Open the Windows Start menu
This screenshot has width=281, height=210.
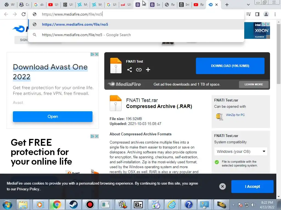[7, 205]
